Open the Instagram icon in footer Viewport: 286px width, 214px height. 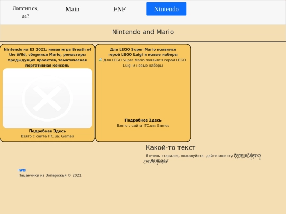point(24,170)
